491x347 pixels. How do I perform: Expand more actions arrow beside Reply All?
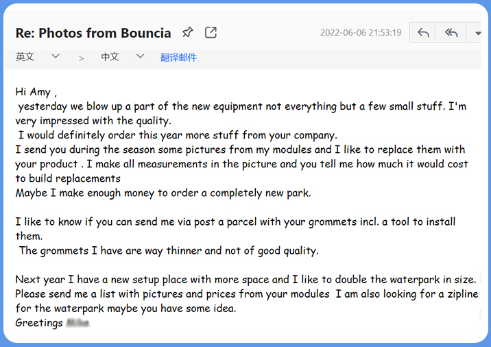click(478, 33)
